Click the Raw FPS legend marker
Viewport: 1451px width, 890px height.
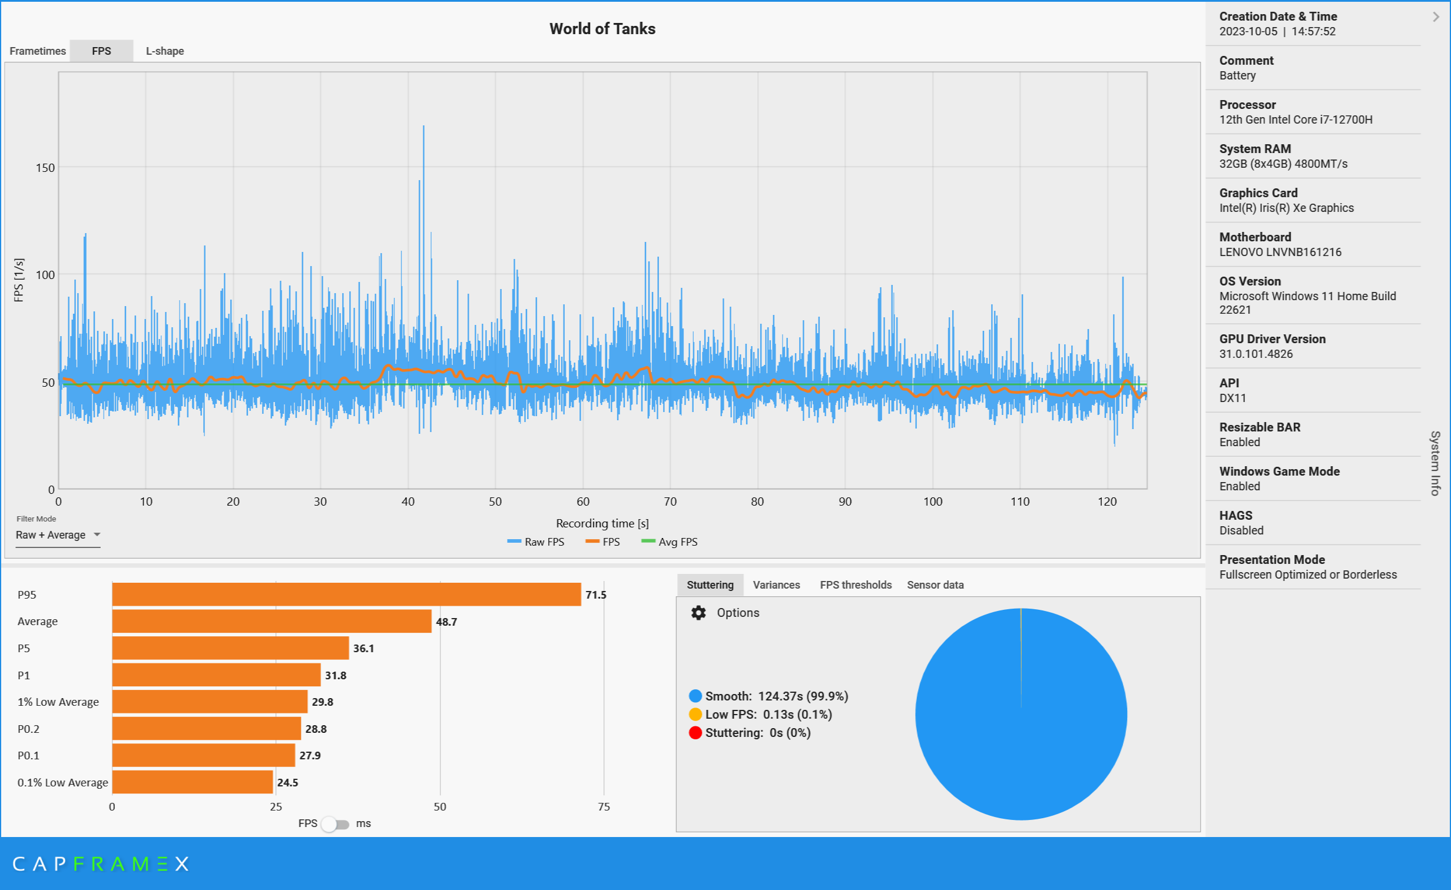point(514,542)
